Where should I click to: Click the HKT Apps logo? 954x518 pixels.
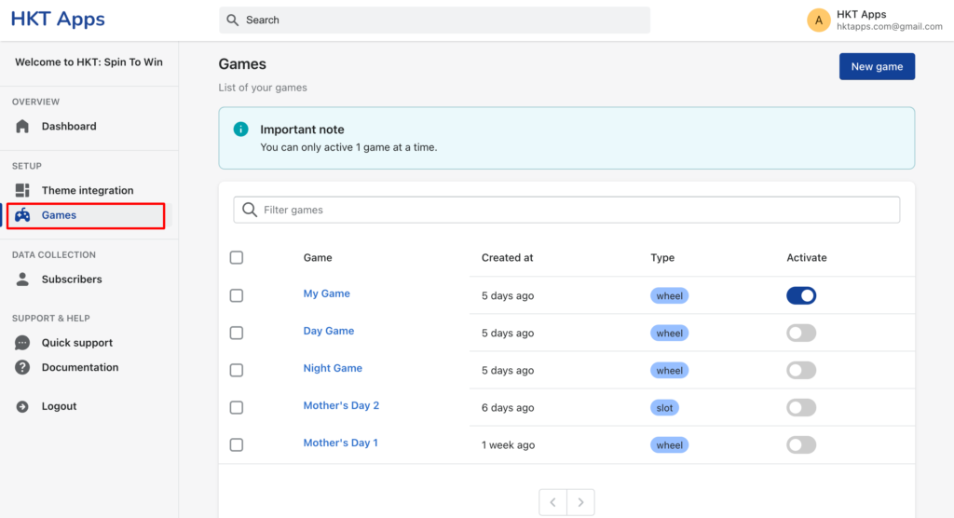[x=58, y=20]
